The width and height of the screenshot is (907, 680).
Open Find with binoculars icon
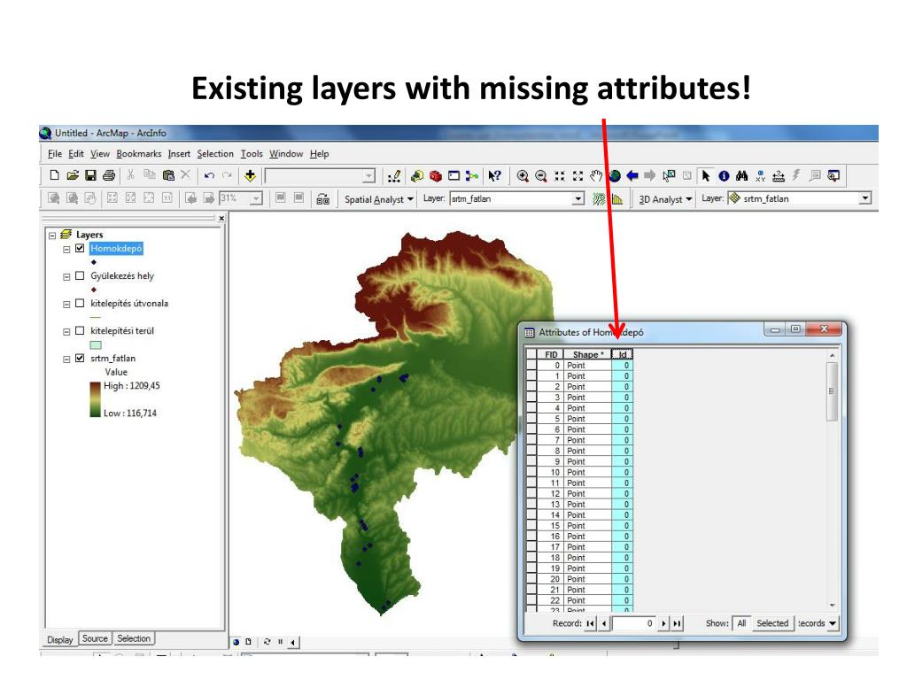tap(742, 176)
